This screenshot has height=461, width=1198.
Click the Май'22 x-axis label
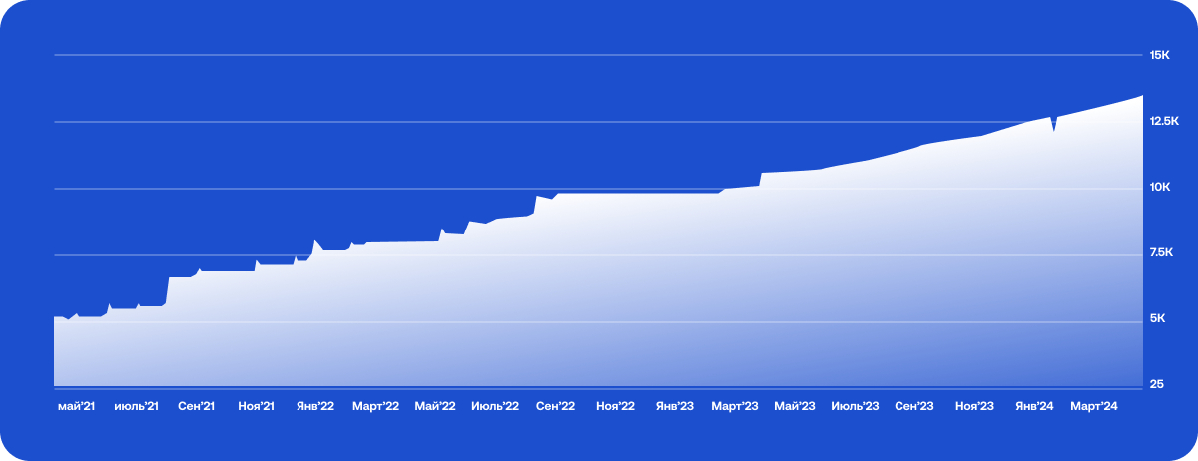click(435, 406)
